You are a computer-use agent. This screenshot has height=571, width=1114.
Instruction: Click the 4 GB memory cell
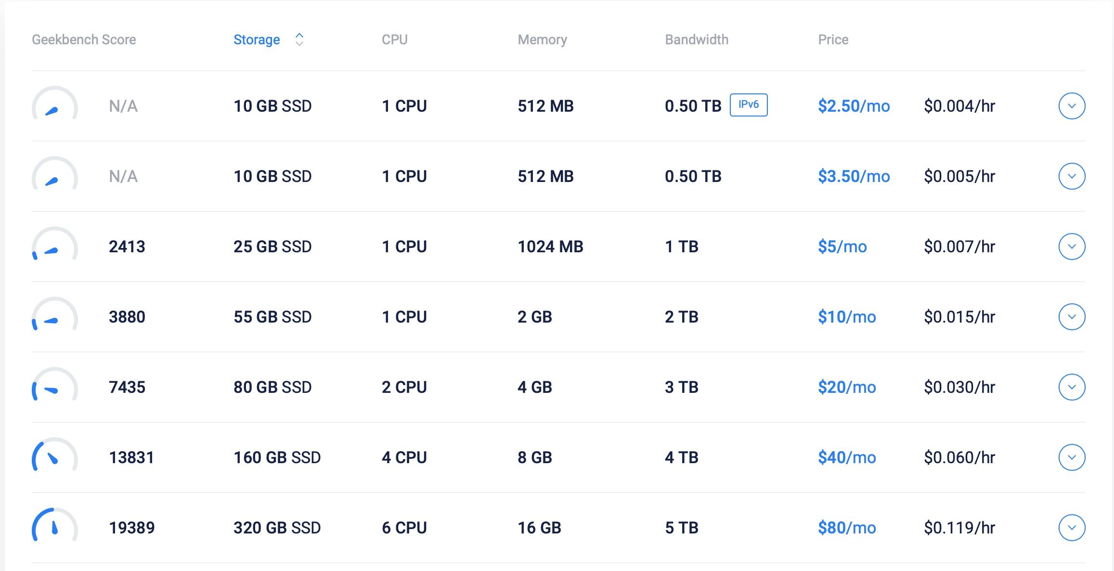click(535, 387)
